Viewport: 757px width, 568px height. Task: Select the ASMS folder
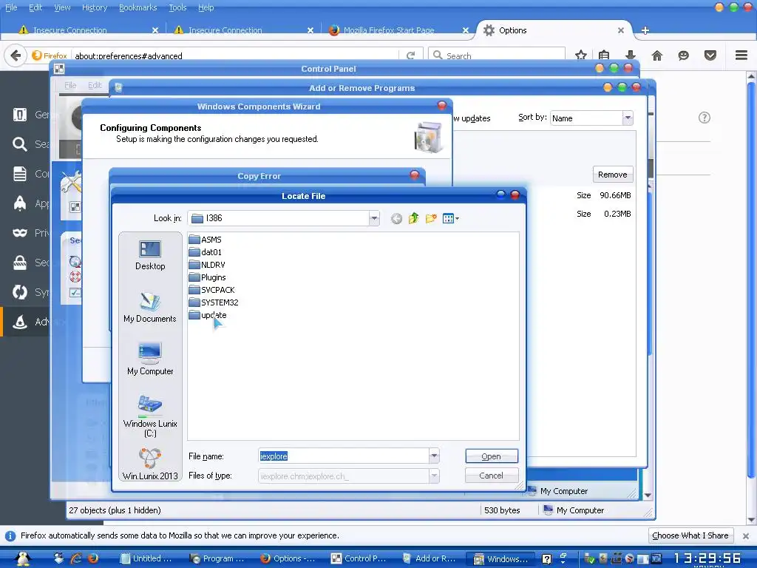(x=206, y=240)
